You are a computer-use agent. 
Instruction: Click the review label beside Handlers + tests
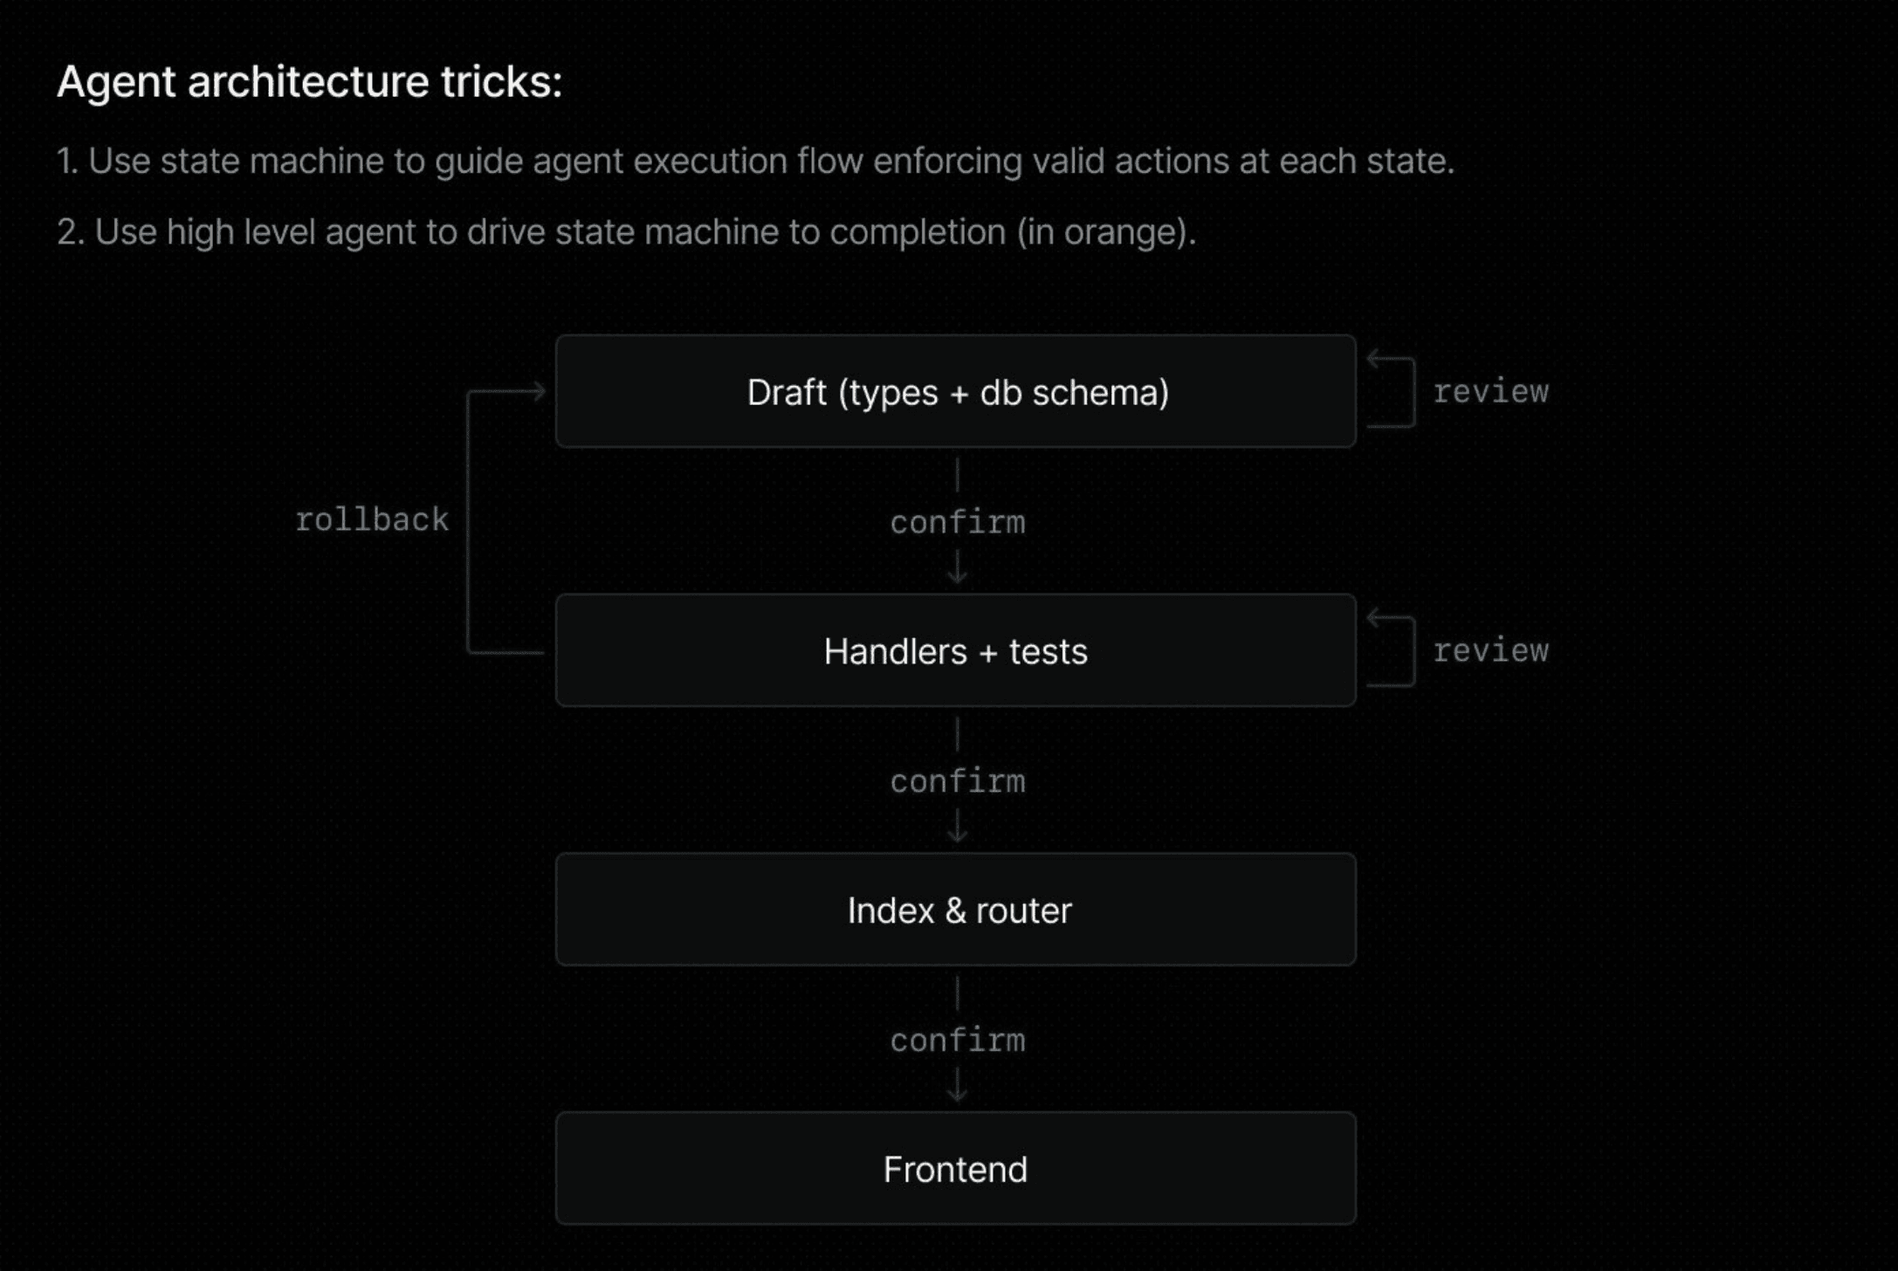click(1490, 650)
